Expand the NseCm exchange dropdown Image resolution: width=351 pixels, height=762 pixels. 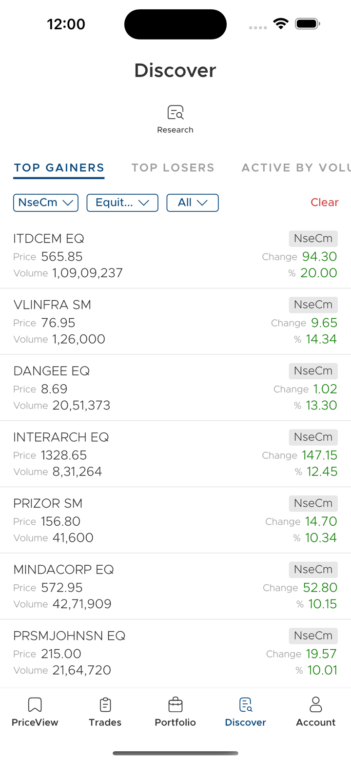46,203
